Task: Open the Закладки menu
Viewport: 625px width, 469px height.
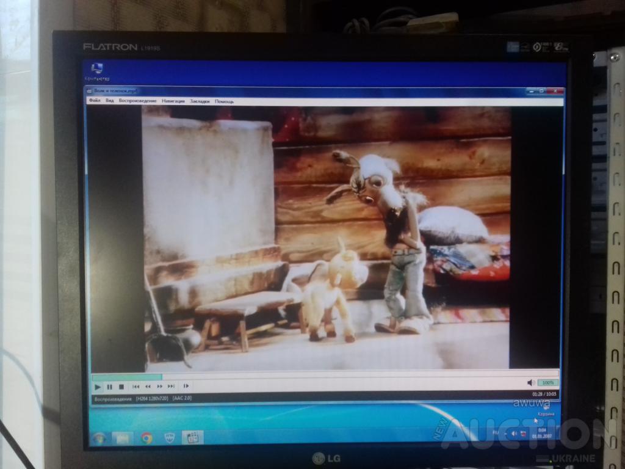Action: [200, 101]
